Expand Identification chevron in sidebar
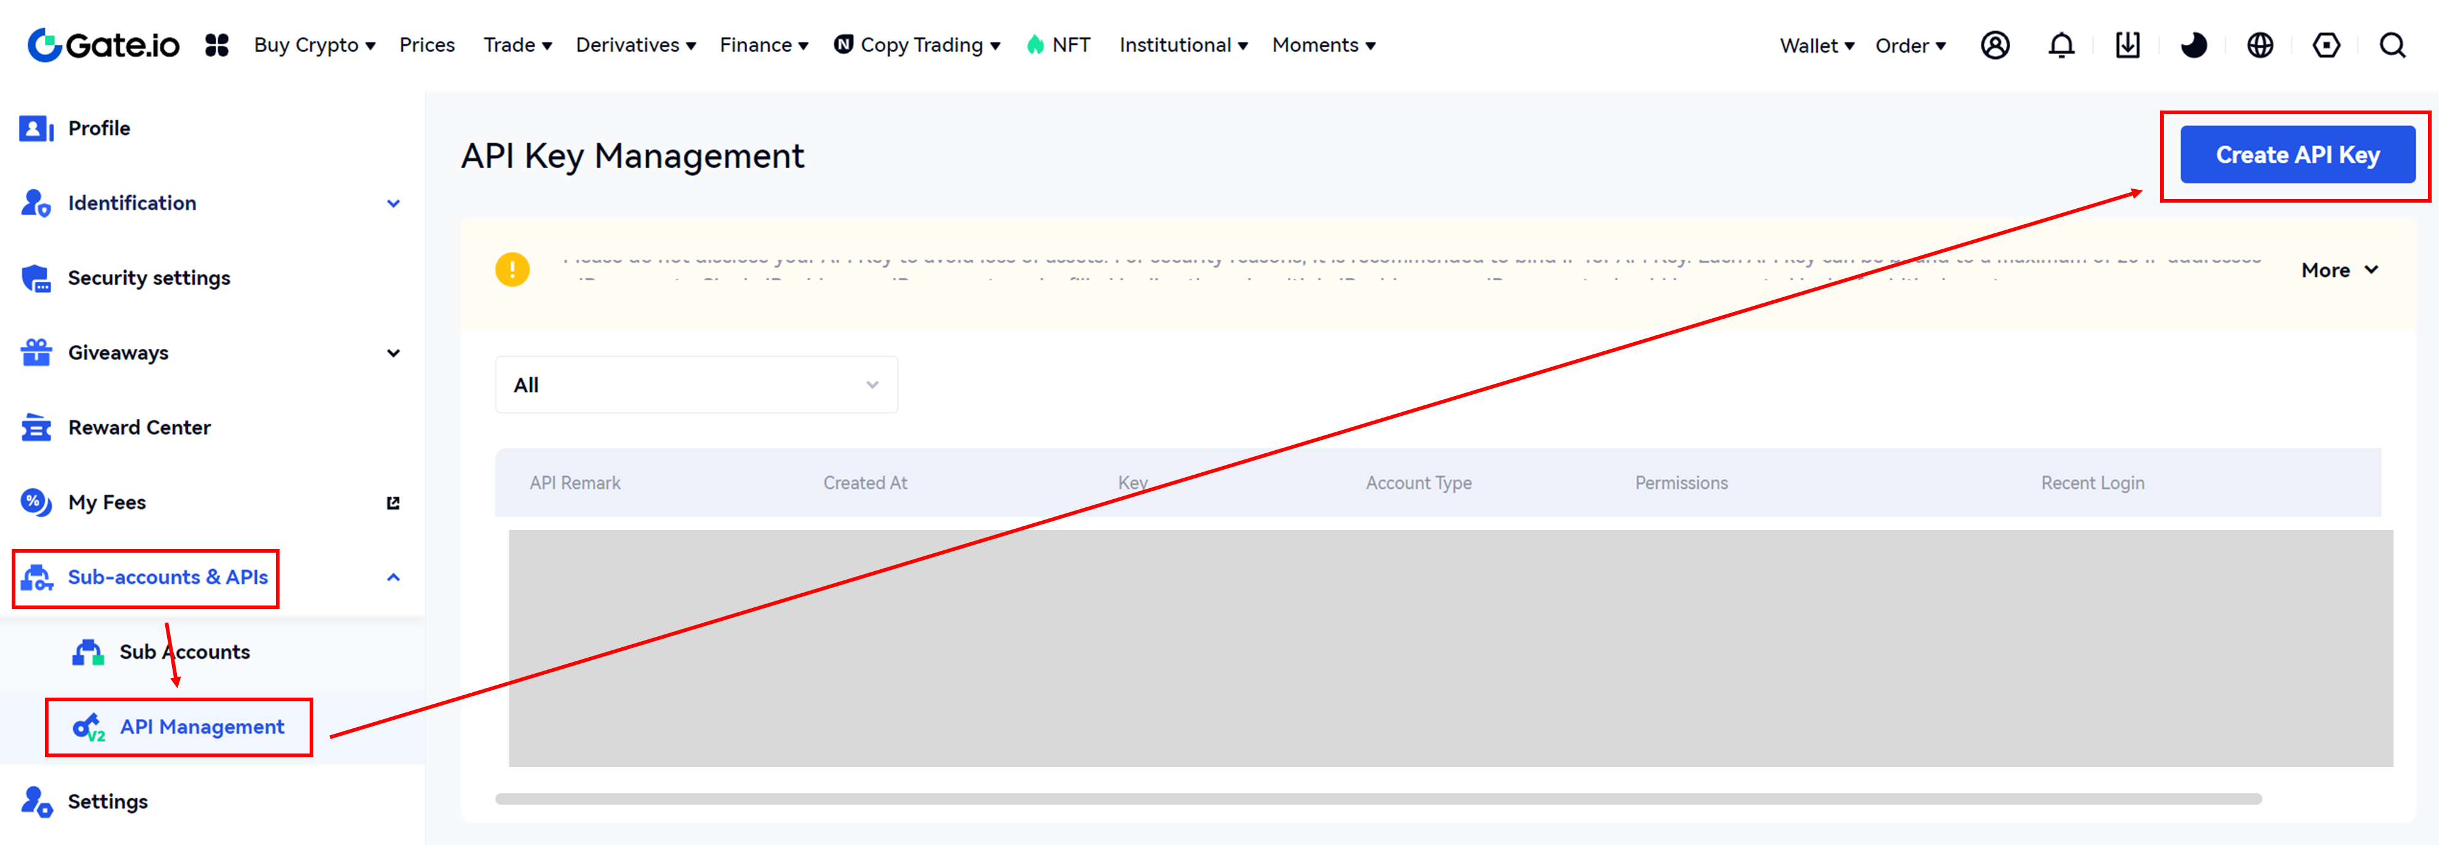This screenshot has width=2439, height=845. click(393, 203)
